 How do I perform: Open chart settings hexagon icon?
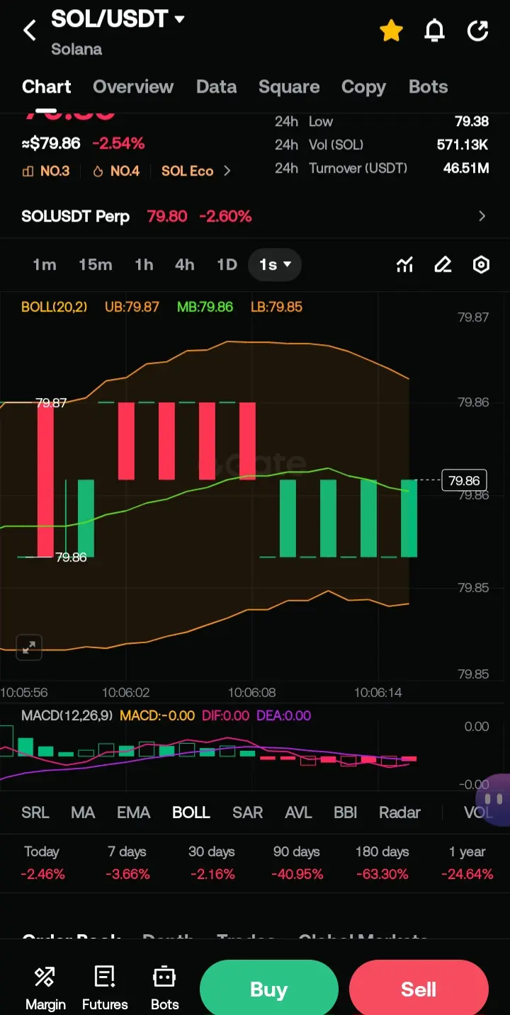pyautogui.click(x=481, y=265)
